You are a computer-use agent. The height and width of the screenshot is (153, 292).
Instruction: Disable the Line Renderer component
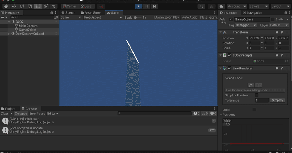pyautogui.click(x=230, y=68)
